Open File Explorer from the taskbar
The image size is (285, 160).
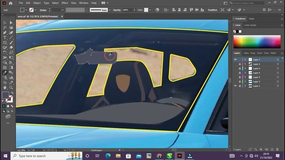tap(118, 156)
